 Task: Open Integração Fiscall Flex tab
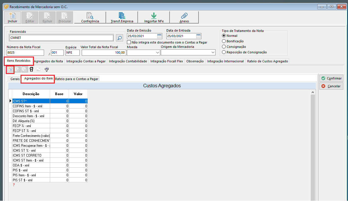click(166, 61)
